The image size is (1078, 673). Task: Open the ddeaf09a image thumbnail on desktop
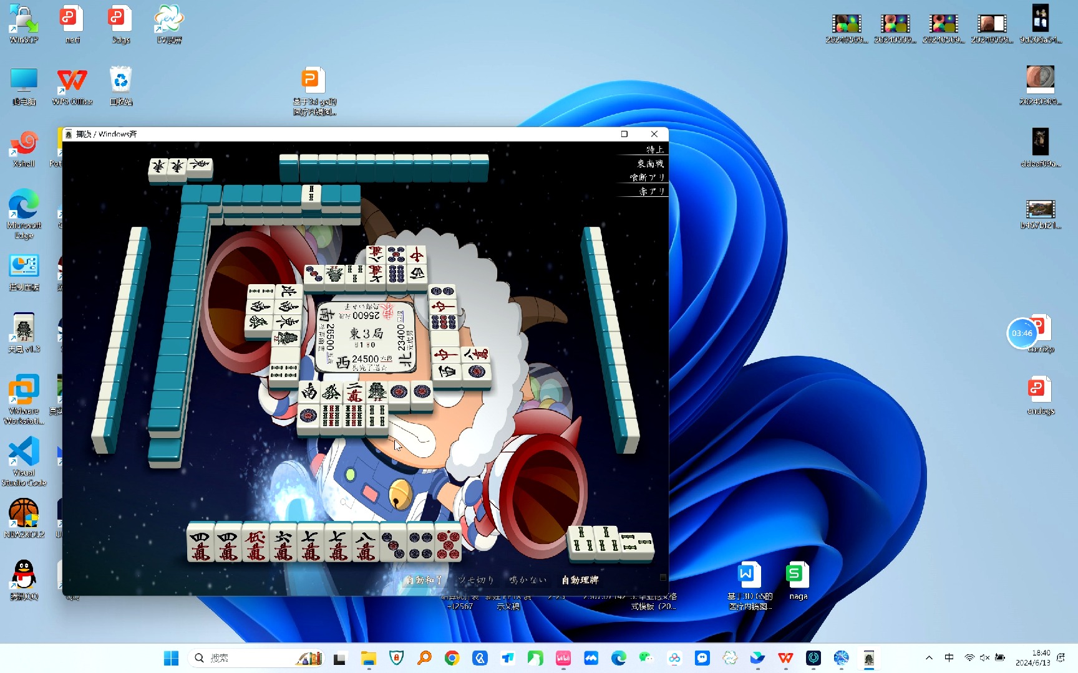click(1041, 148)
